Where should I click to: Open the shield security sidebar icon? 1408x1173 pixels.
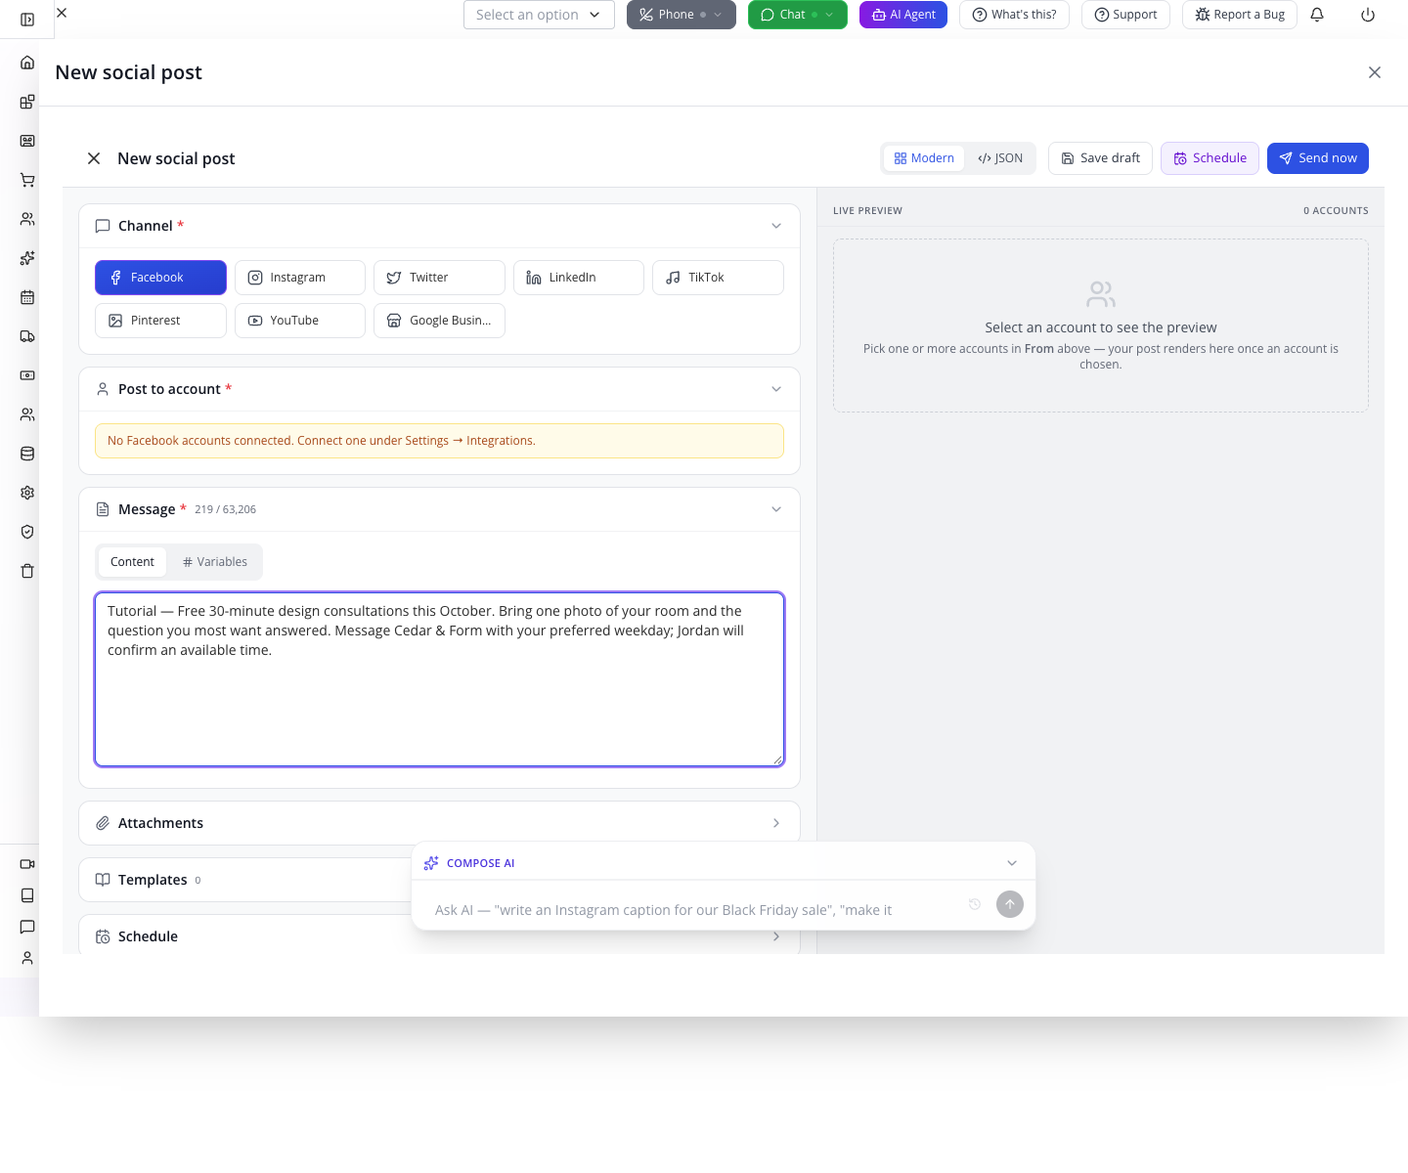[27, 532]
